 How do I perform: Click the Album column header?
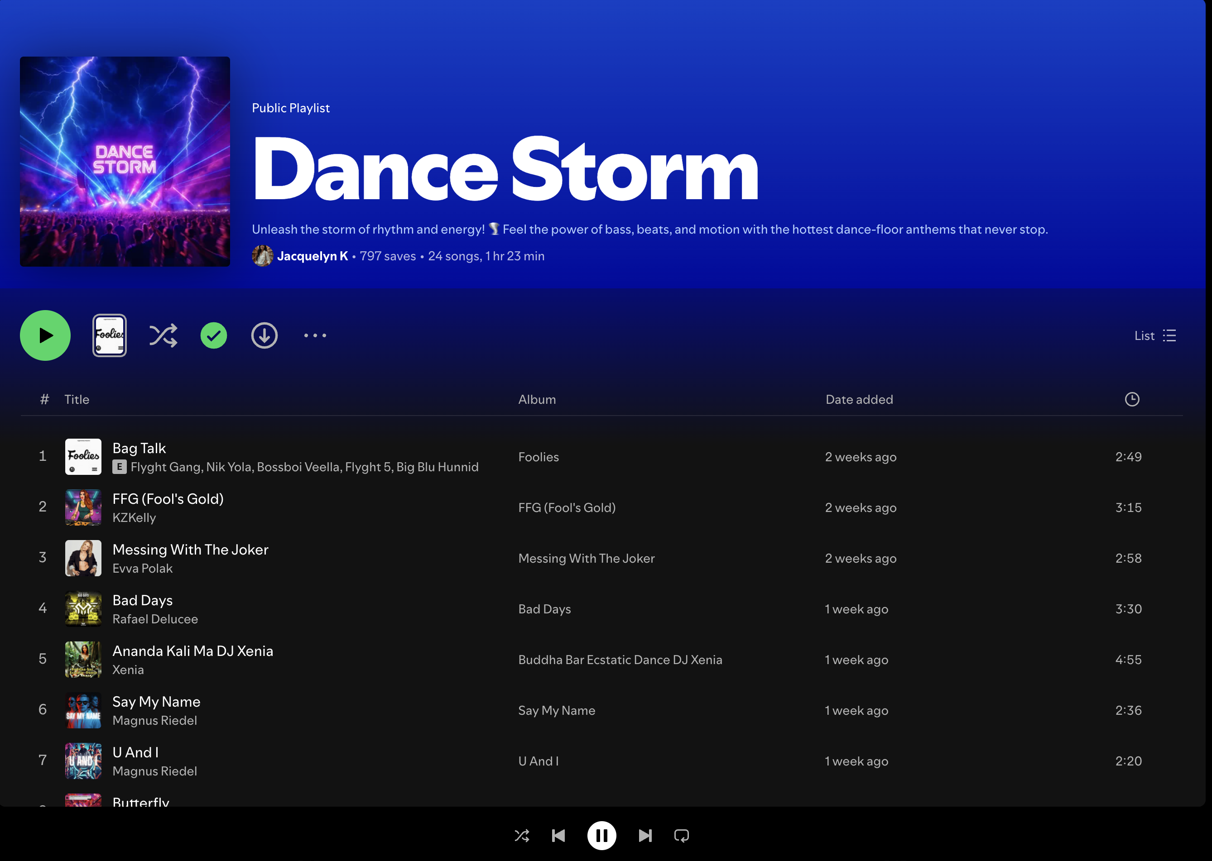pyautogui.click(x=537, y=399)
